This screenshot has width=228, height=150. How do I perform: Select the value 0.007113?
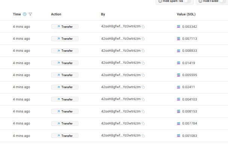tap(190, 39)
